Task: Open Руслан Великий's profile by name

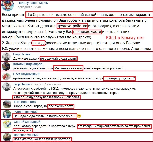Action: pos(26,112)
